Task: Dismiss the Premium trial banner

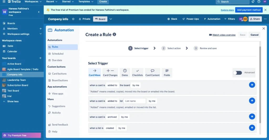Action: (x=265, y=10)
